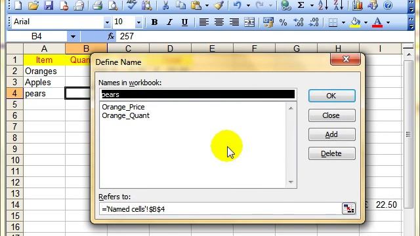The image size is (420, 236).
Task: Click the worksheet vertical scrollbar up arrow
Action: pyautogui.click(x=408, y=54)
